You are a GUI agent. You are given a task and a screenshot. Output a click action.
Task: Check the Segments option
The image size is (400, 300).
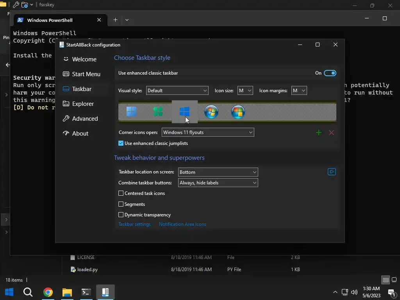[121, 204]
